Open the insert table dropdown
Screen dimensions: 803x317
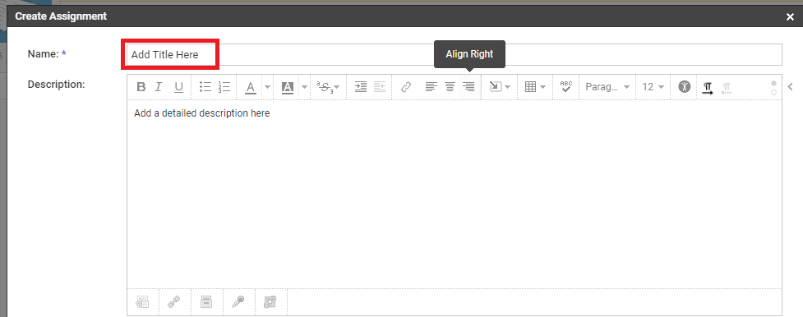point(536,87)
